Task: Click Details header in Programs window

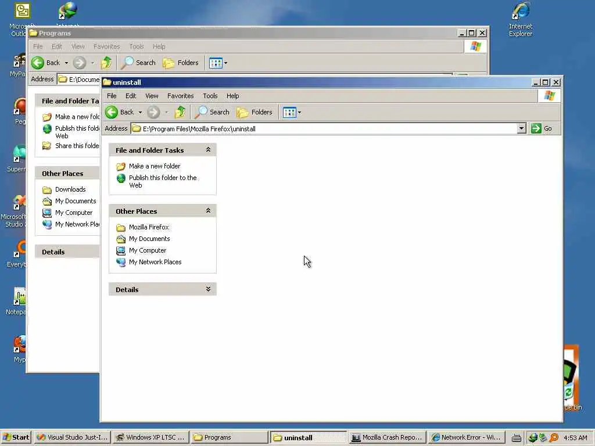Action: pyautogui.click(x=67, y=252)
